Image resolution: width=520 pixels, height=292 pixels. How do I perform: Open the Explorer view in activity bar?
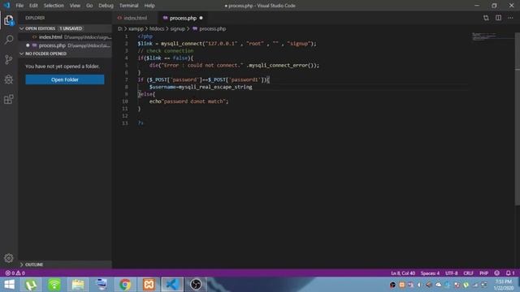(x=9, y=20)
